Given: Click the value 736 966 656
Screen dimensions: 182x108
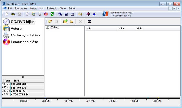Looking at the screenshot, I should click(18, 91).
